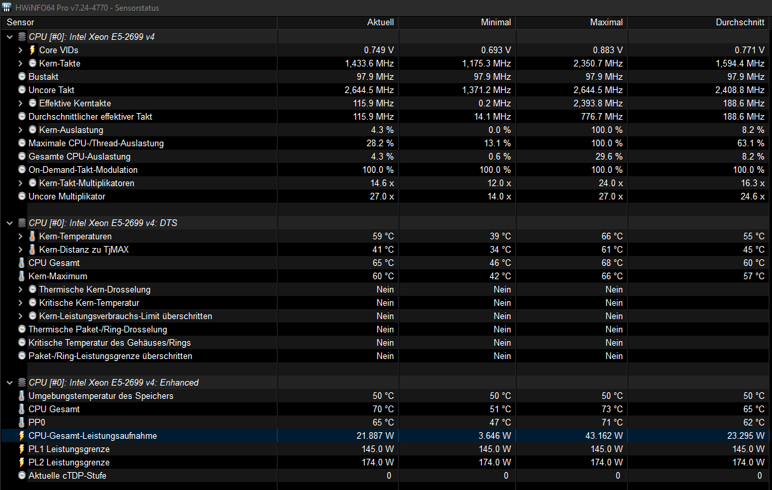Click the icon beside Kritische Kern-Temperatur
The width and height of the screenshot is (772, 490).
tap(33, 303)
